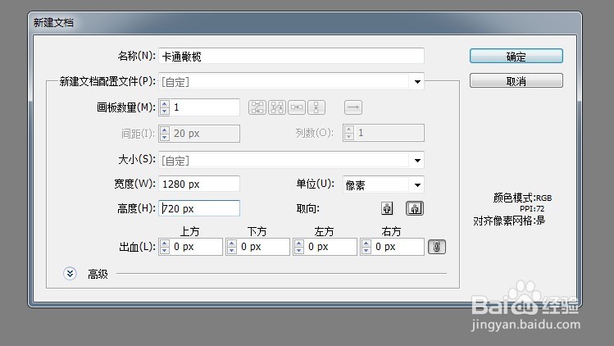Click the 确定 button
This screenshot has width=614, height=346.
516,56
